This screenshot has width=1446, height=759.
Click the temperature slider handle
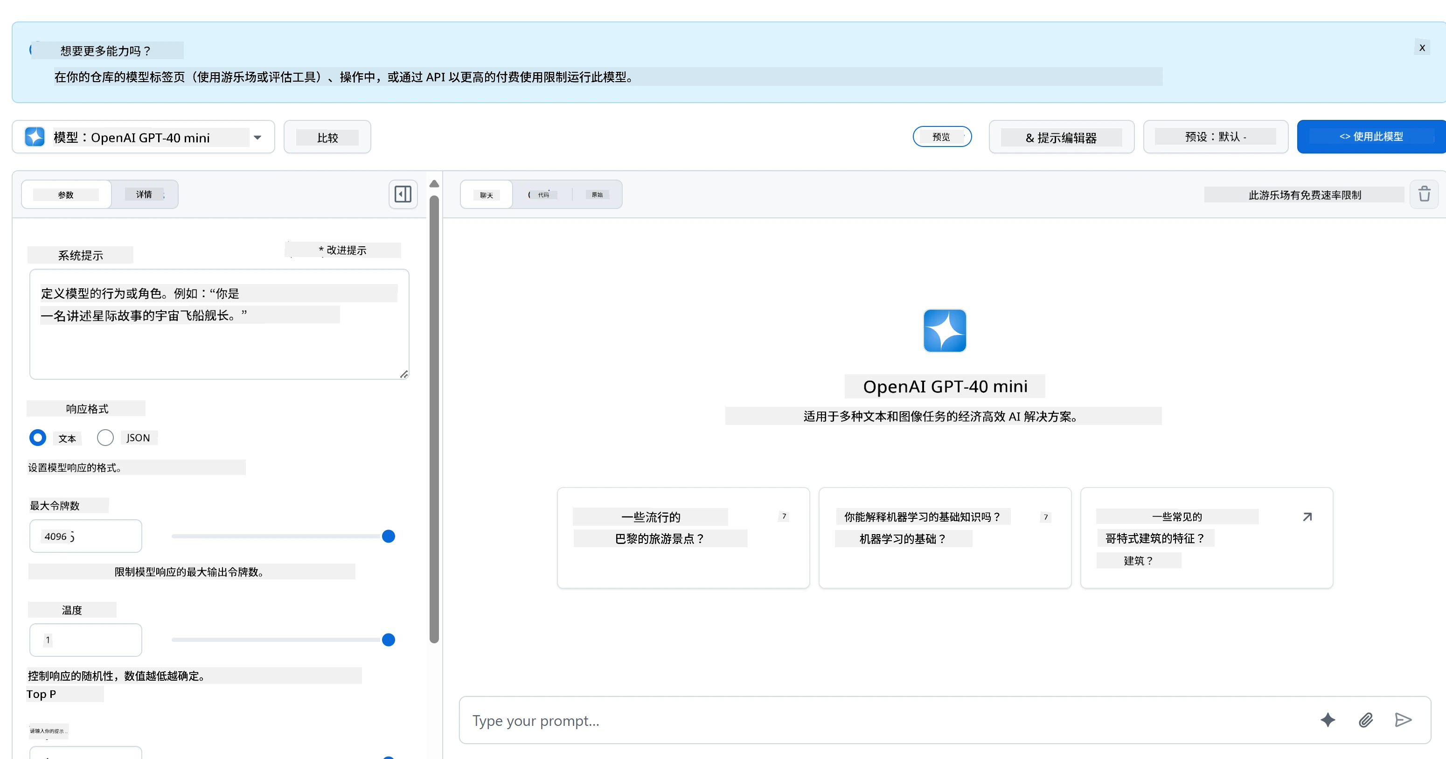coord(389,640)
